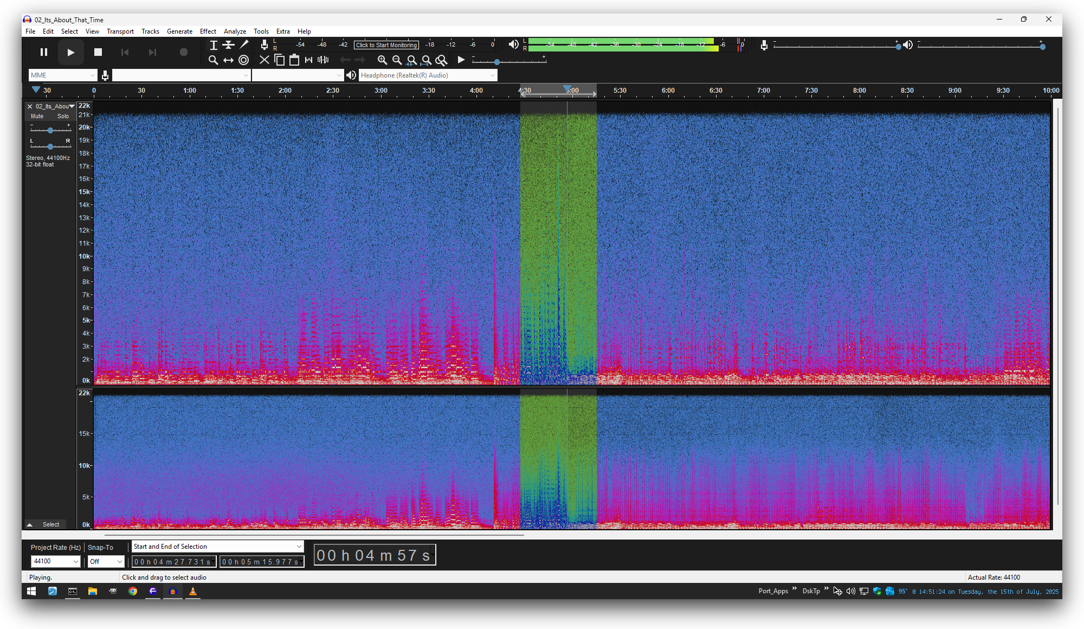The height and width of the screenshot is (629, 1084).
Task: Select the Selection (I-beam) tool
Action: tap(214, 45)
